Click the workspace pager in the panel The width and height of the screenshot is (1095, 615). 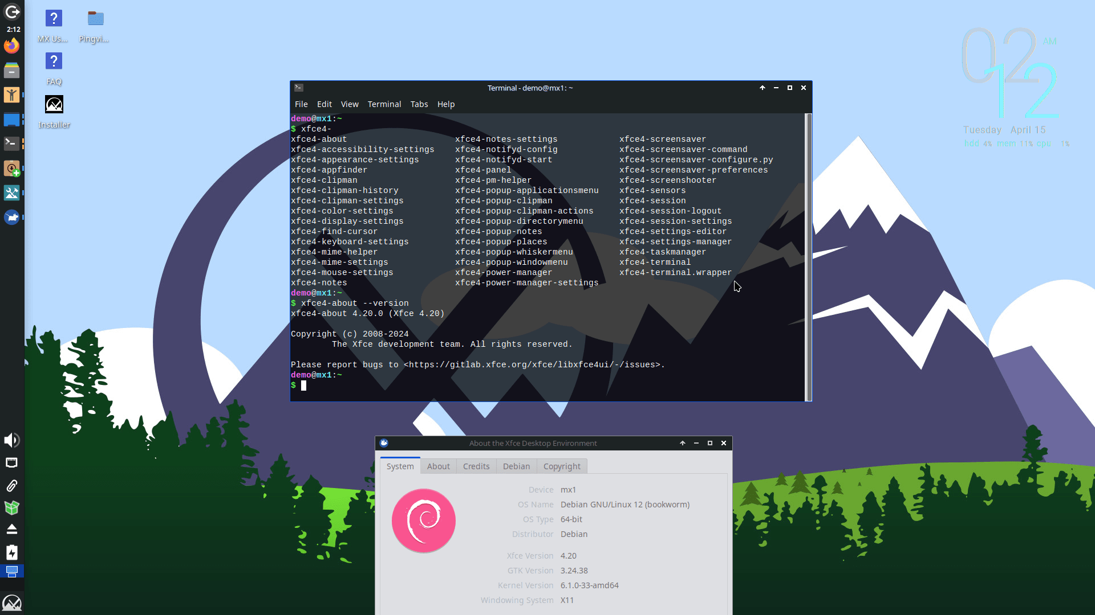pos(11,571)
